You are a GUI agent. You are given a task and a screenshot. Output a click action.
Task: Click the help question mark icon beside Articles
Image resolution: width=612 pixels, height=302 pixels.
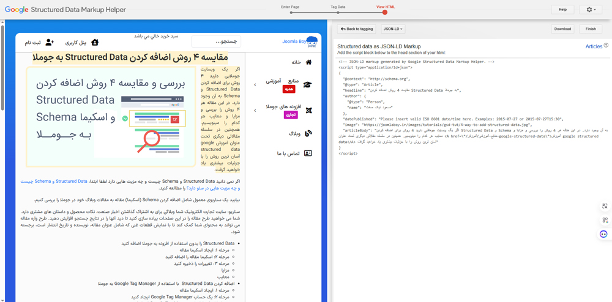pyautogui.click(x=606, y=45)
